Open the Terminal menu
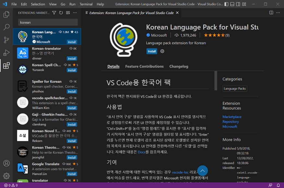 coord(86,4)
